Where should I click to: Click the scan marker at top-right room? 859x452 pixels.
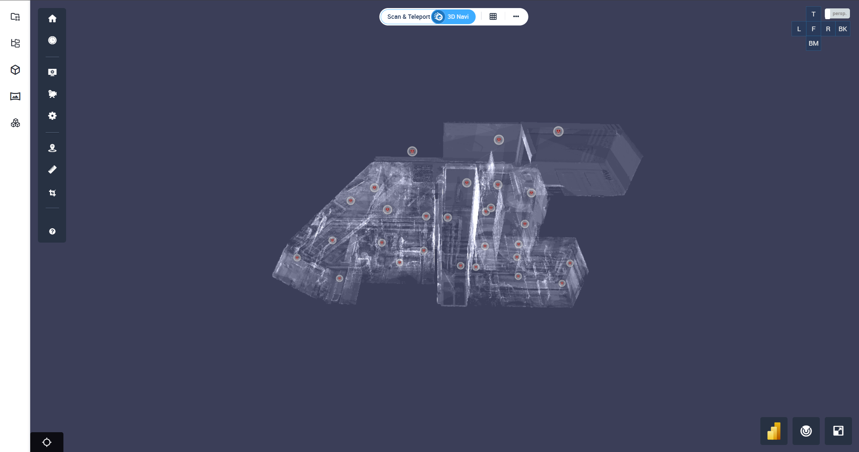tap(558, 131)
